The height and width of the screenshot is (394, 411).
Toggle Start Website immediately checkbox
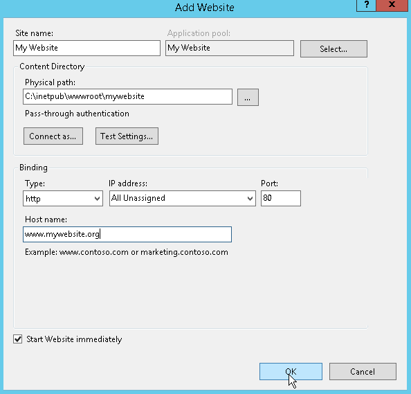[18, 339]
